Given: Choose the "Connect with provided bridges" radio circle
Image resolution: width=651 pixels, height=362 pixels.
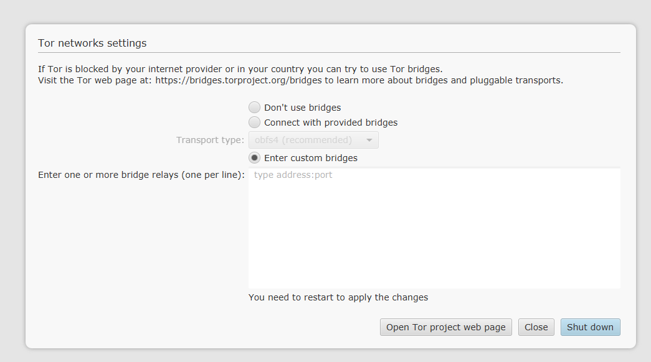Looking at the screenshot, I should pos(254,123).
